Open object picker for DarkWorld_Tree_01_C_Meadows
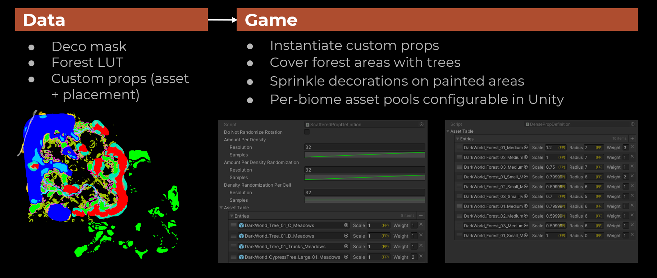This screenshot has height=278, width=657. coord(346,225)
